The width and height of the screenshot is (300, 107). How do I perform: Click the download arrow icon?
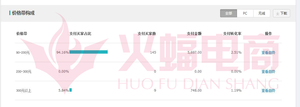(278, 13)
